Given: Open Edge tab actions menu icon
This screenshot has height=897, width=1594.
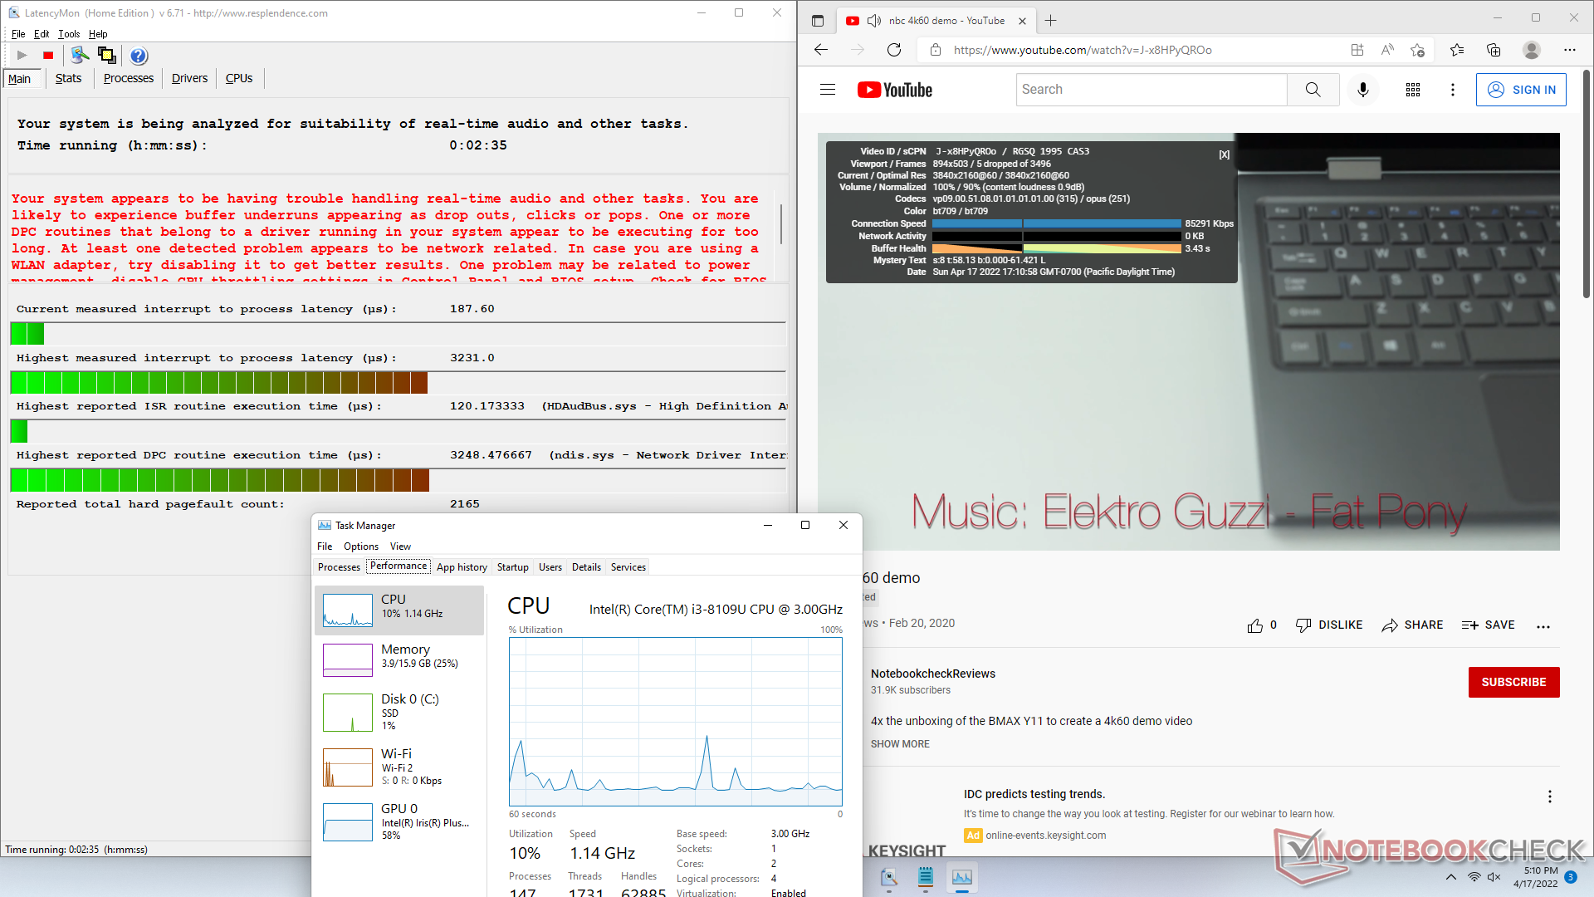Looking at the screenshot, I should (818, 20).
